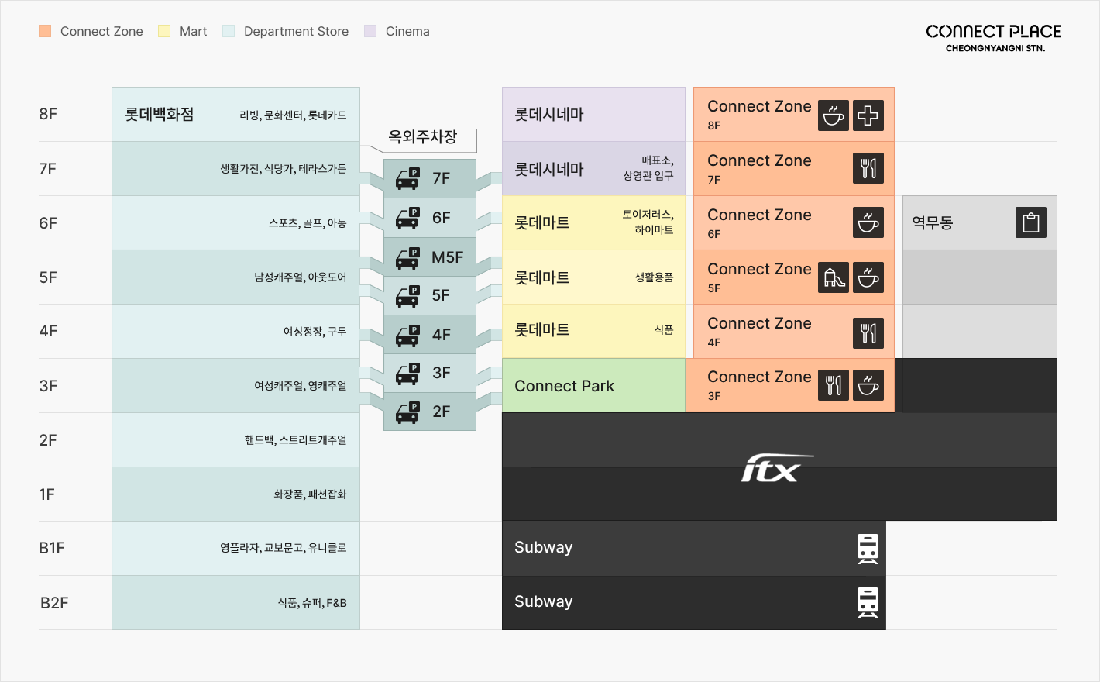Click the cafe cup icon on Connect Zone 3F
The height and width of the screenshot is (682, 1100).
[868, 385]
